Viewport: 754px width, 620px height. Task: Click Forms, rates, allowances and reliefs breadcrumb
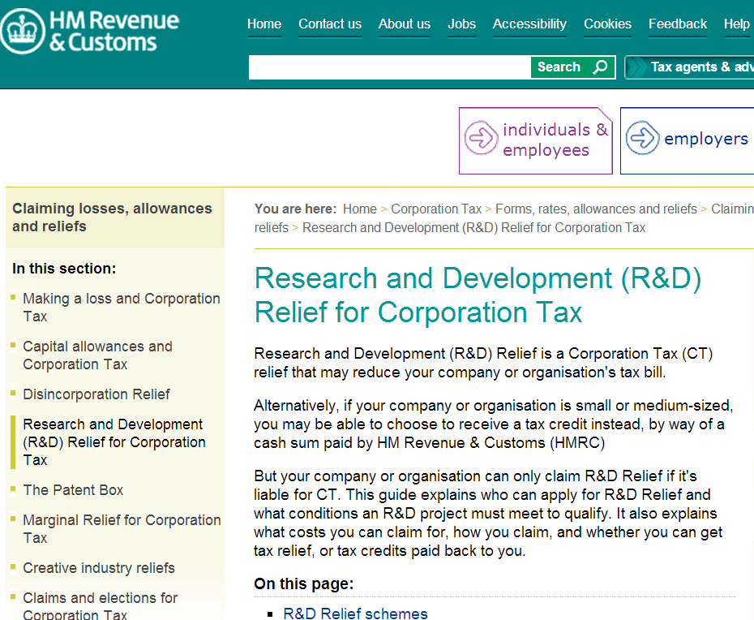coord(596,209)
